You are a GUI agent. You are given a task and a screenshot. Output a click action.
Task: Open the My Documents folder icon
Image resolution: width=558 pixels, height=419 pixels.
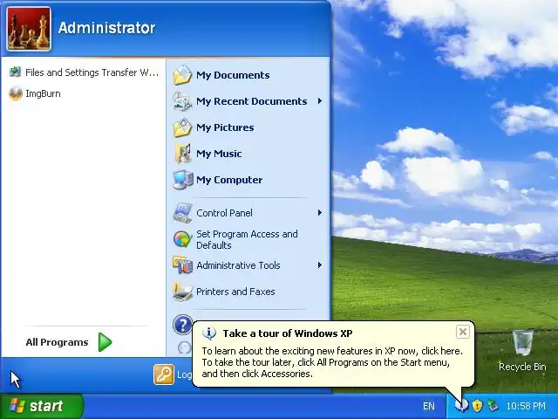click(182, 75)
